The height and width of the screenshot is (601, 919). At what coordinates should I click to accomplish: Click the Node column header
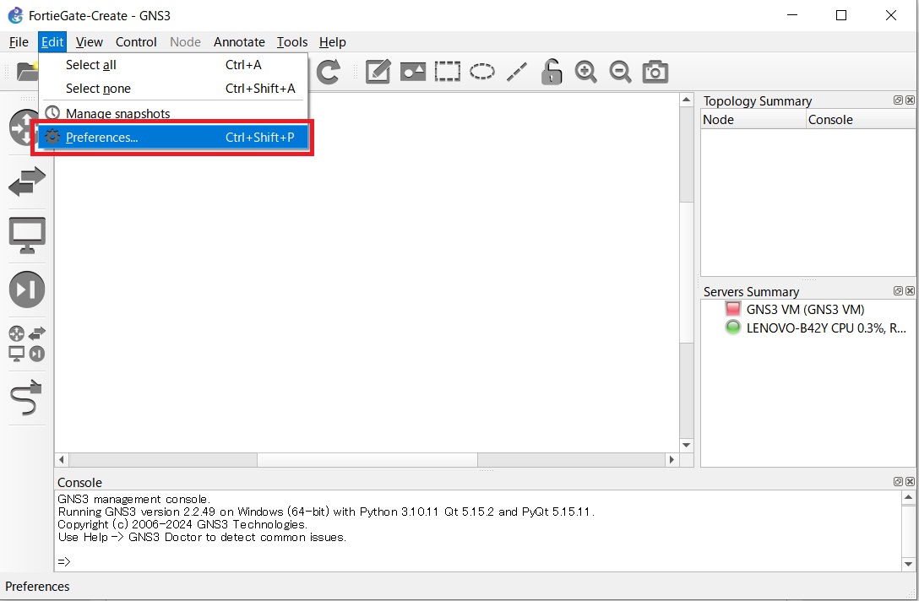pos(753,120)
